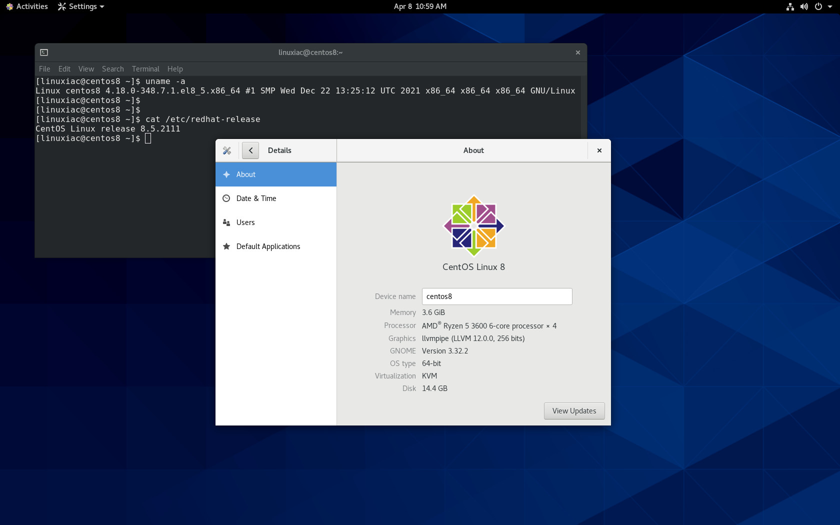The image size is (840, 525).
Task: Open the File menu in terminal
Action: (44, 69)
